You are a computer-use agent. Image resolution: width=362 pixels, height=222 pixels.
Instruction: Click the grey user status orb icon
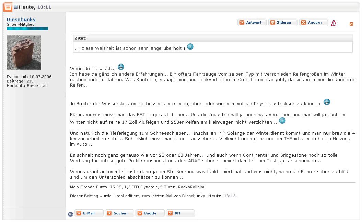tap(70, 214)
